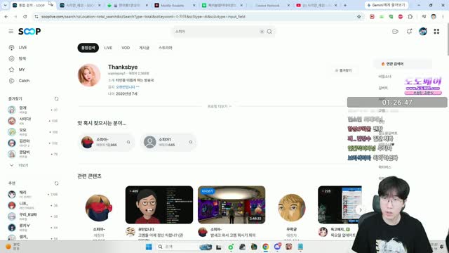449x253 pixels.
Task: Toggle favorite star for Thanksbye channel
Action: tap(343, 70)
